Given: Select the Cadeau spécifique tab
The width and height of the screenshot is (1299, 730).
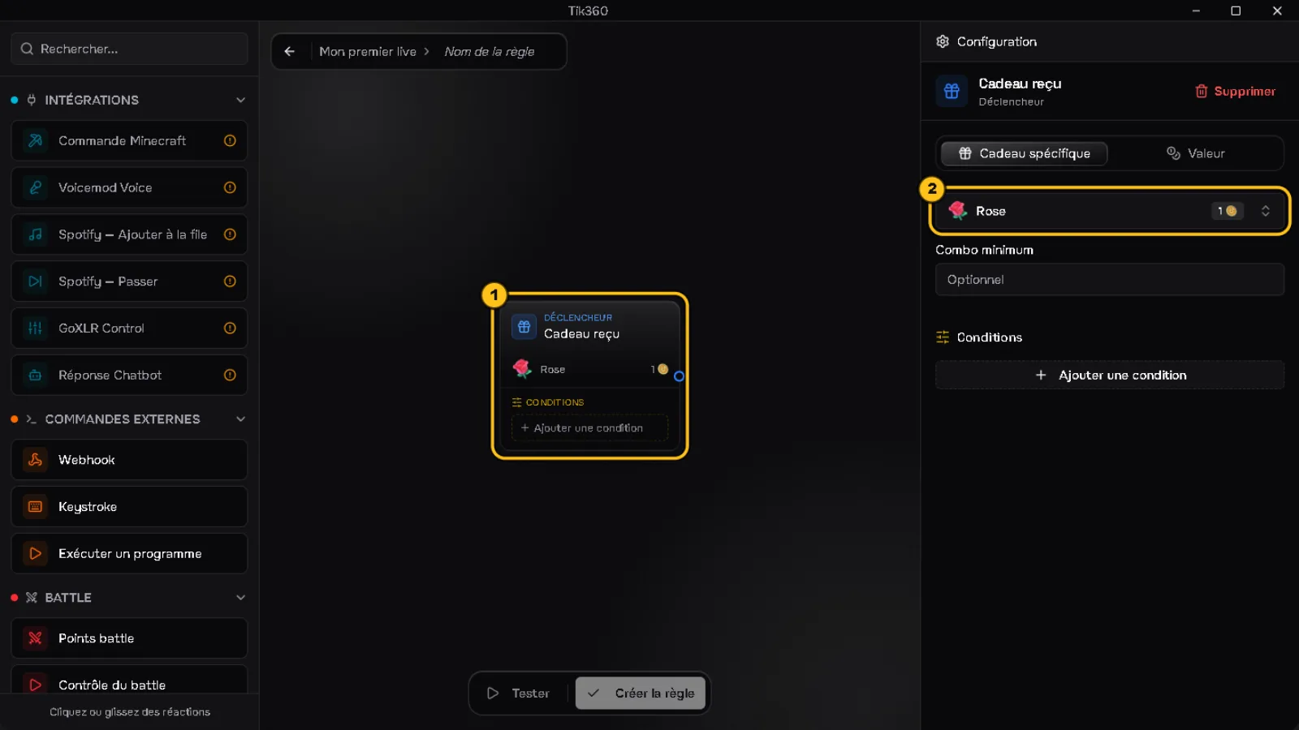Looking at the screenshot, I should [x=1024, y=153].
